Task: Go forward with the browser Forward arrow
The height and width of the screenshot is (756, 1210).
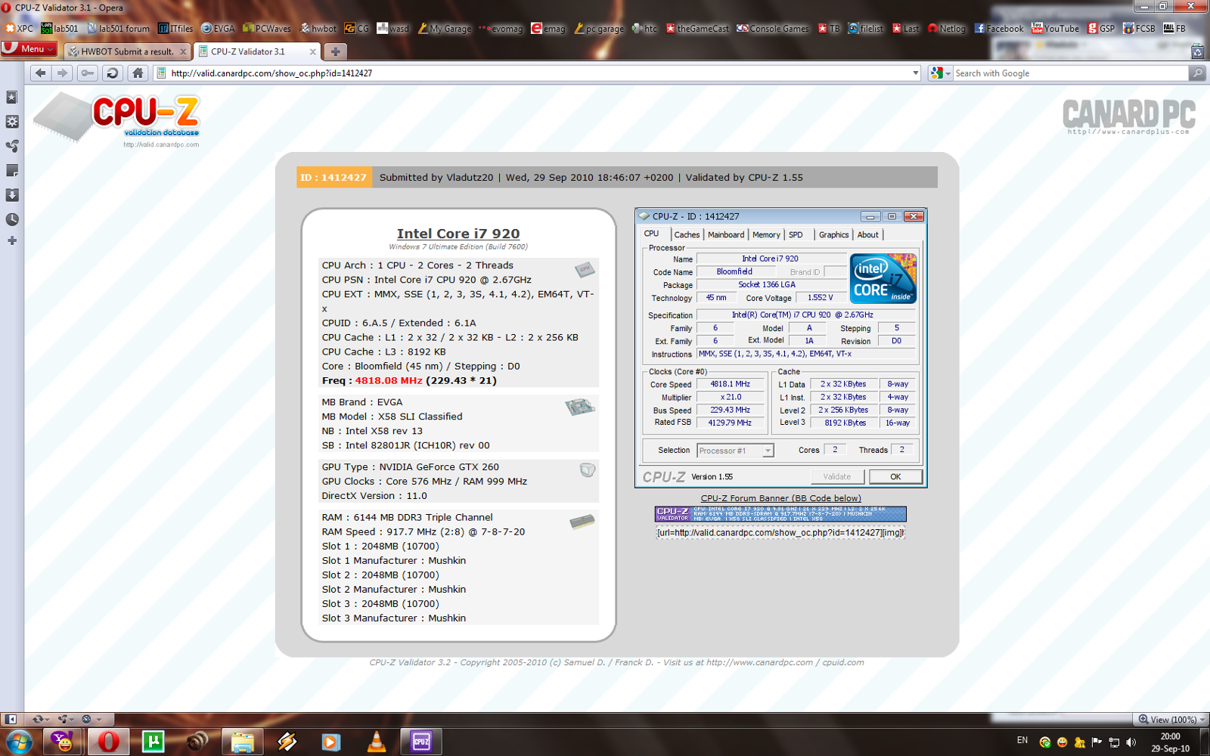Action: coord(62,73)
